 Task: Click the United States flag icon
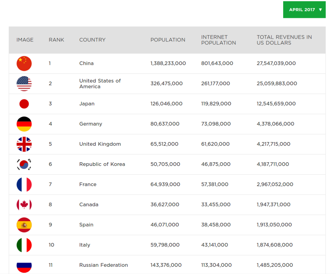click(24, 83)
